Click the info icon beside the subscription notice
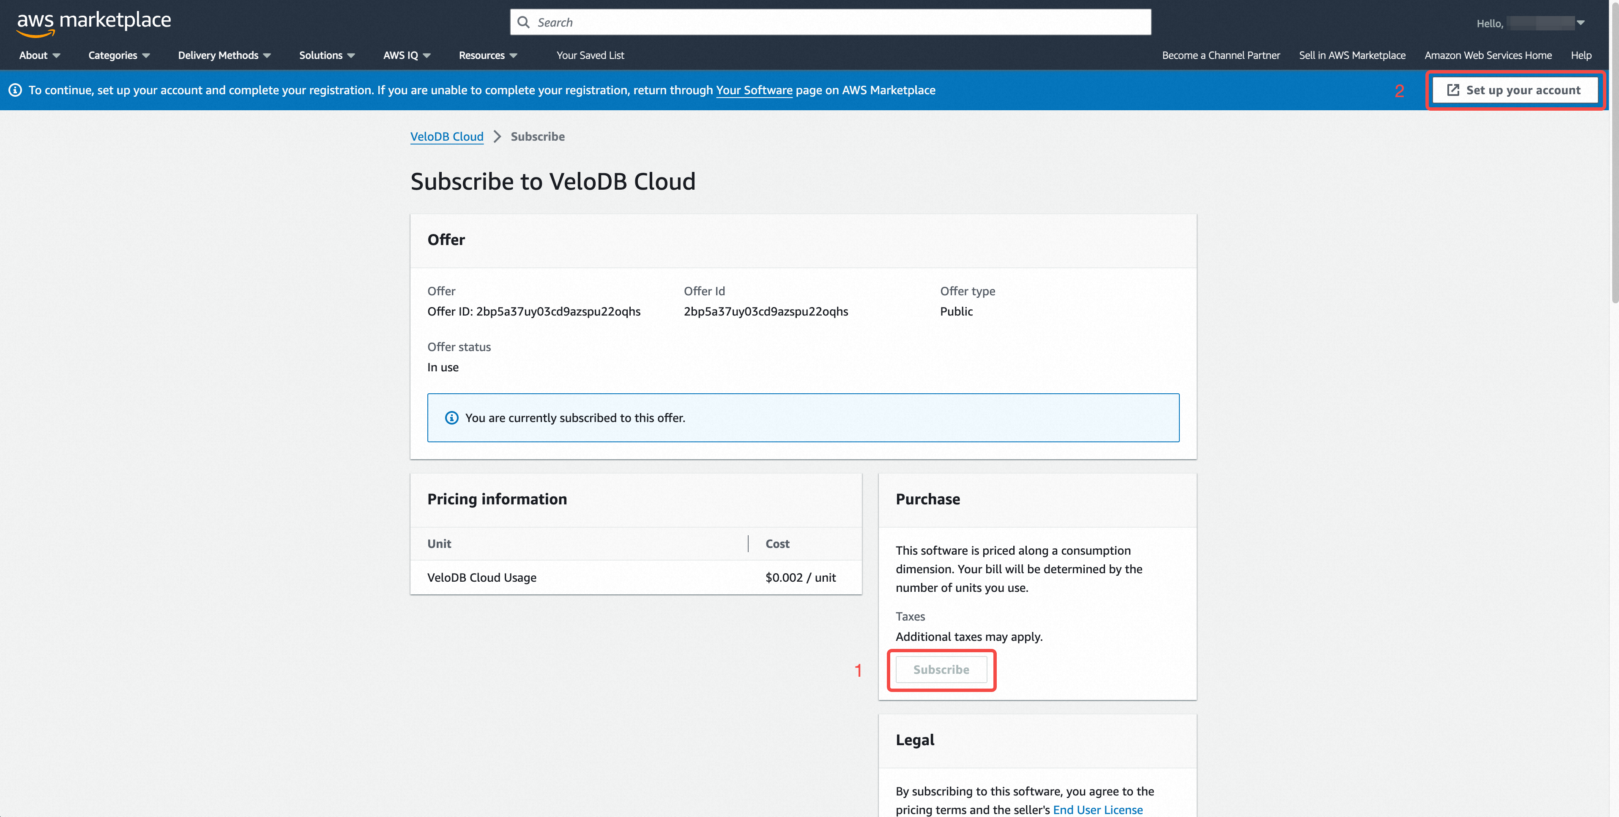 point(451,417)
